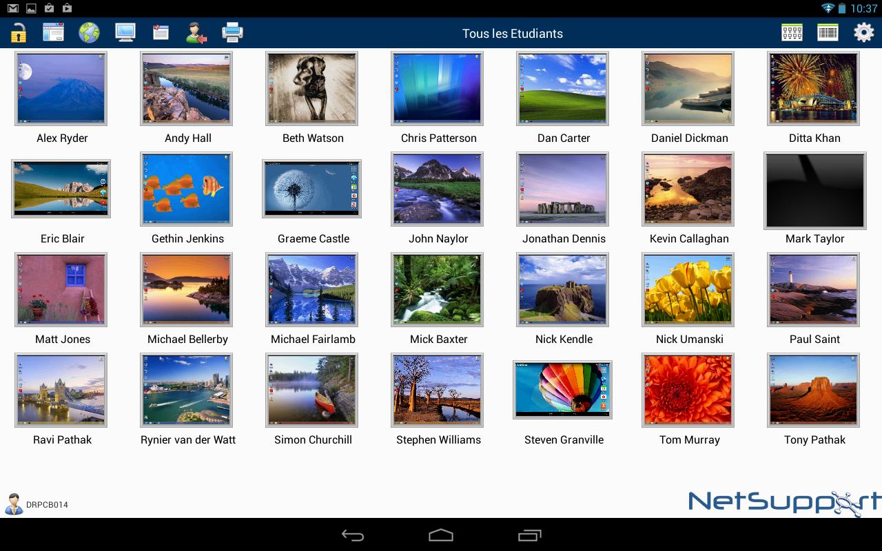Screen dimensions: 882x551
Task: Switch to list details view icon
Action: click(x=828, y=32)
